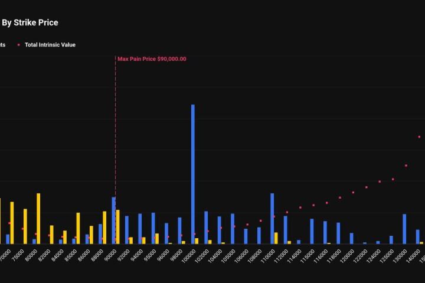Select the yellow bar at 85000 strike
This screenshot has width=425, height=283.
click(x=78, y=228)
